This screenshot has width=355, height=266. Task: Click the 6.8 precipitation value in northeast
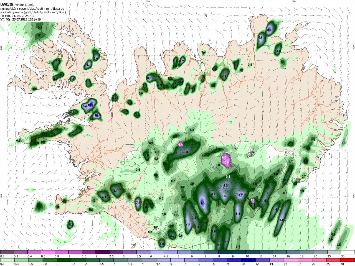point(260,37)
